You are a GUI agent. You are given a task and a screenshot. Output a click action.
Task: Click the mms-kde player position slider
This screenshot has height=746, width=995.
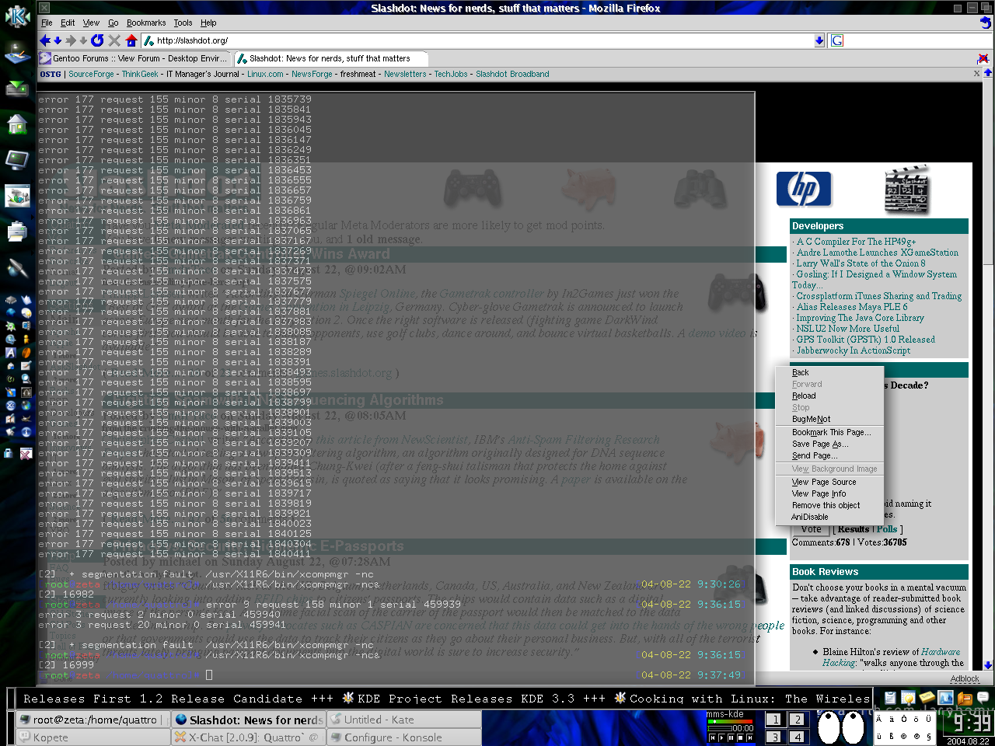click(719, 728)
